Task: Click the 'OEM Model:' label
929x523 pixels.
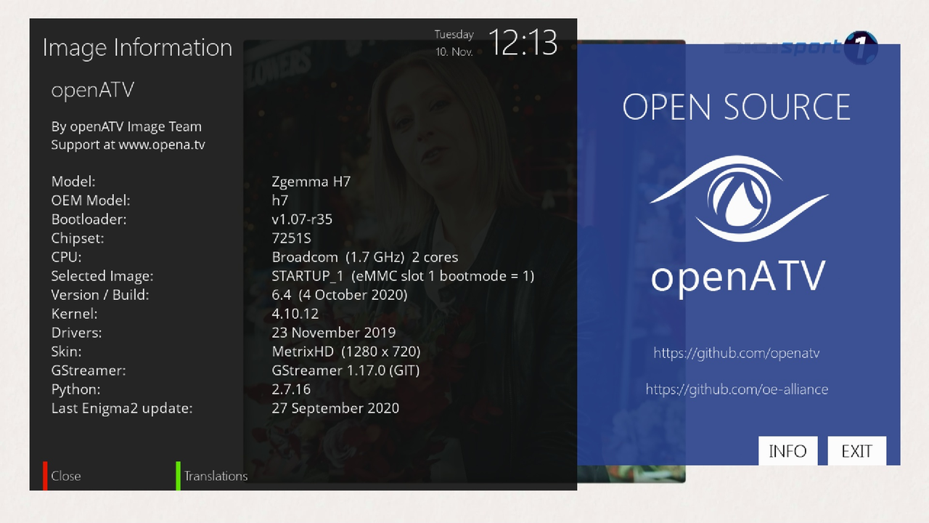Action: point(91,200)
